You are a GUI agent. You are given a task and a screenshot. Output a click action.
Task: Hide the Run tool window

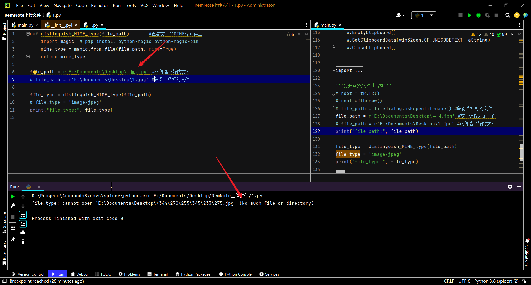pos(519,187)
